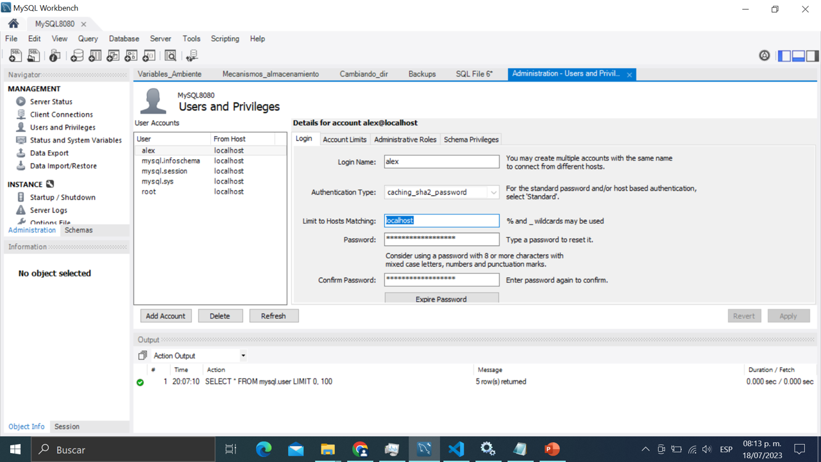Click the Refresh button
The image size is (821, 462).
(273, 316)
